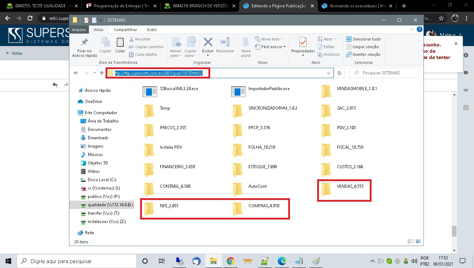Expand the address bar history dropdown
Image resolution: width=474 pixels, height=268 pixels.
coord(328,73)
